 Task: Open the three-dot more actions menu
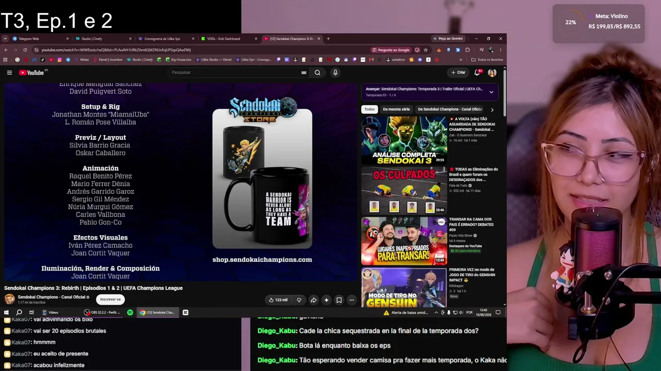point(352,300)
